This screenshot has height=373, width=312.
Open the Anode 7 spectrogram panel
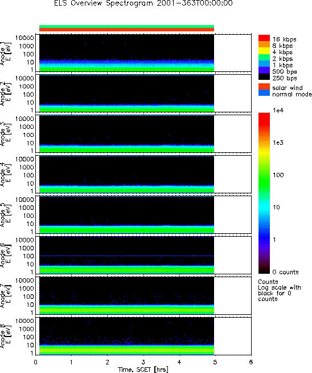143,295
